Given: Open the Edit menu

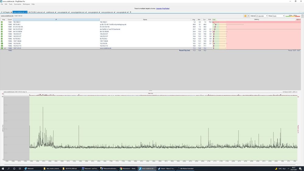Looking at the screenshot, I should (6, 4).
